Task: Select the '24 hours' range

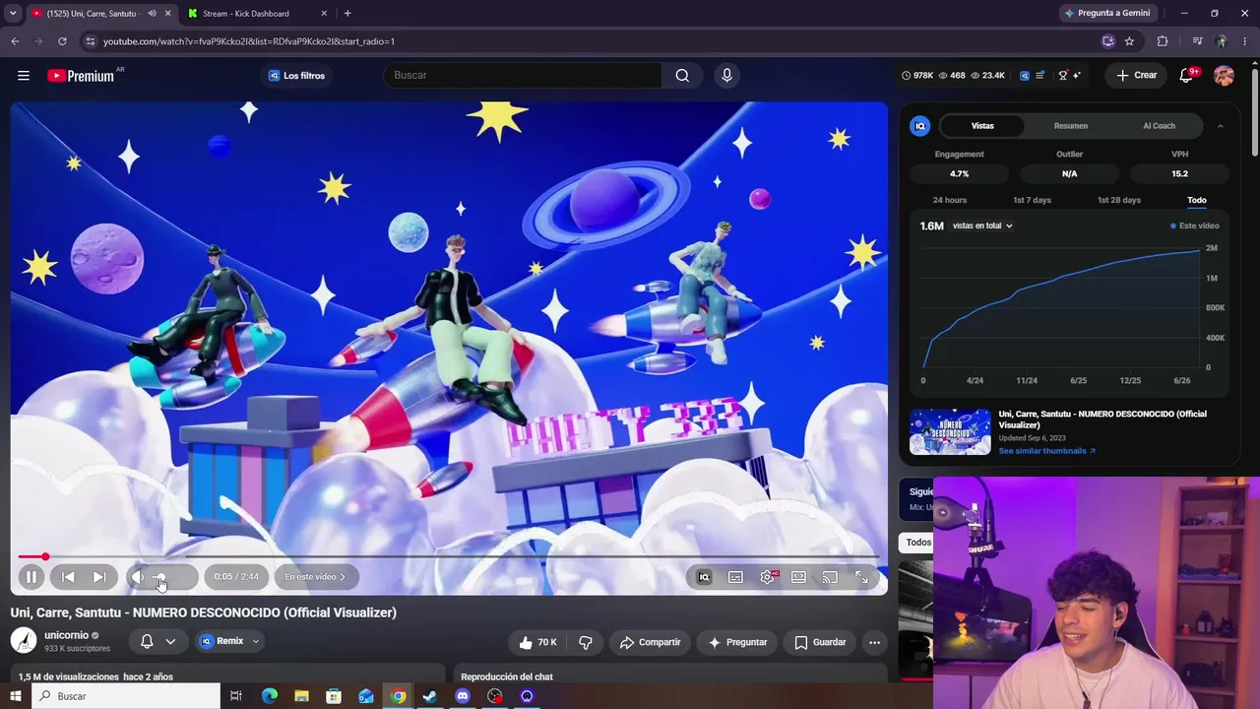Action: tap(950, 200)
